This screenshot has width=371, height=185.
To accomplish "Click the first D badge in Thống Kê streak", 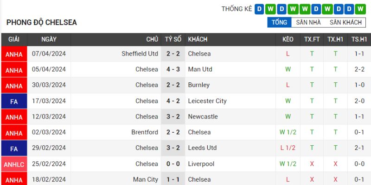I will click(259, 9).
